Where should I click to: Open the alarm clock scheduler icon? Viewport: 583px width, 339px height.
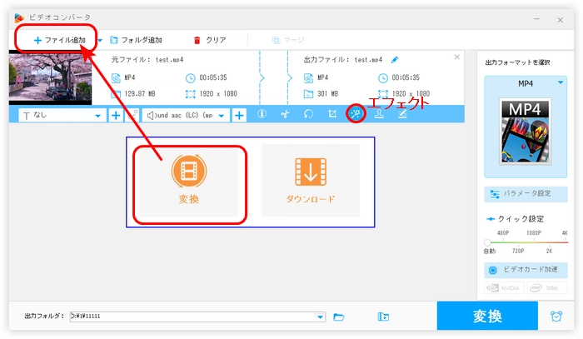click(x=556, y=317)
